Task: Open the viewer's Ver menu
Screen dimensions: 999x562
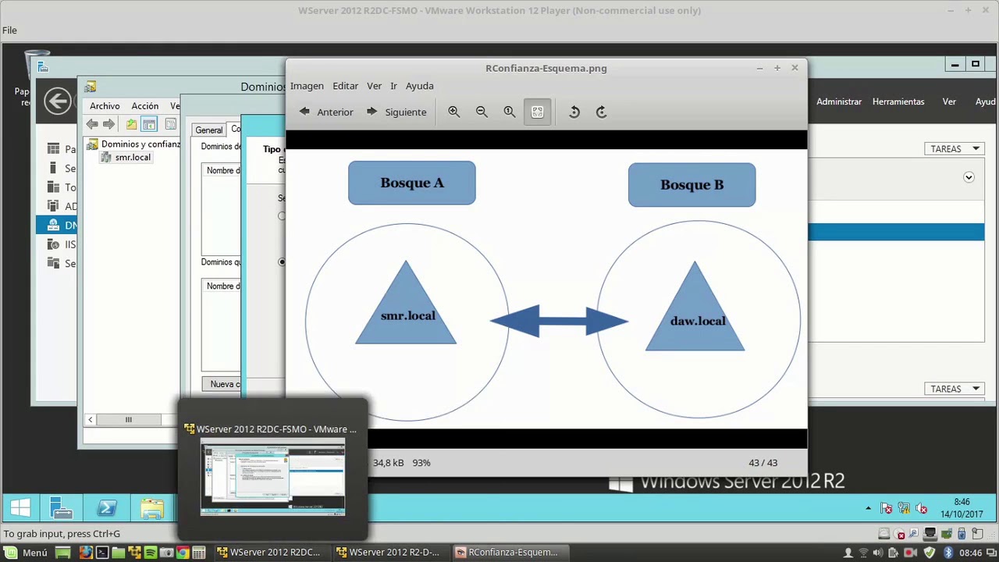Action: pyautogui.click(x=374, y=86)
